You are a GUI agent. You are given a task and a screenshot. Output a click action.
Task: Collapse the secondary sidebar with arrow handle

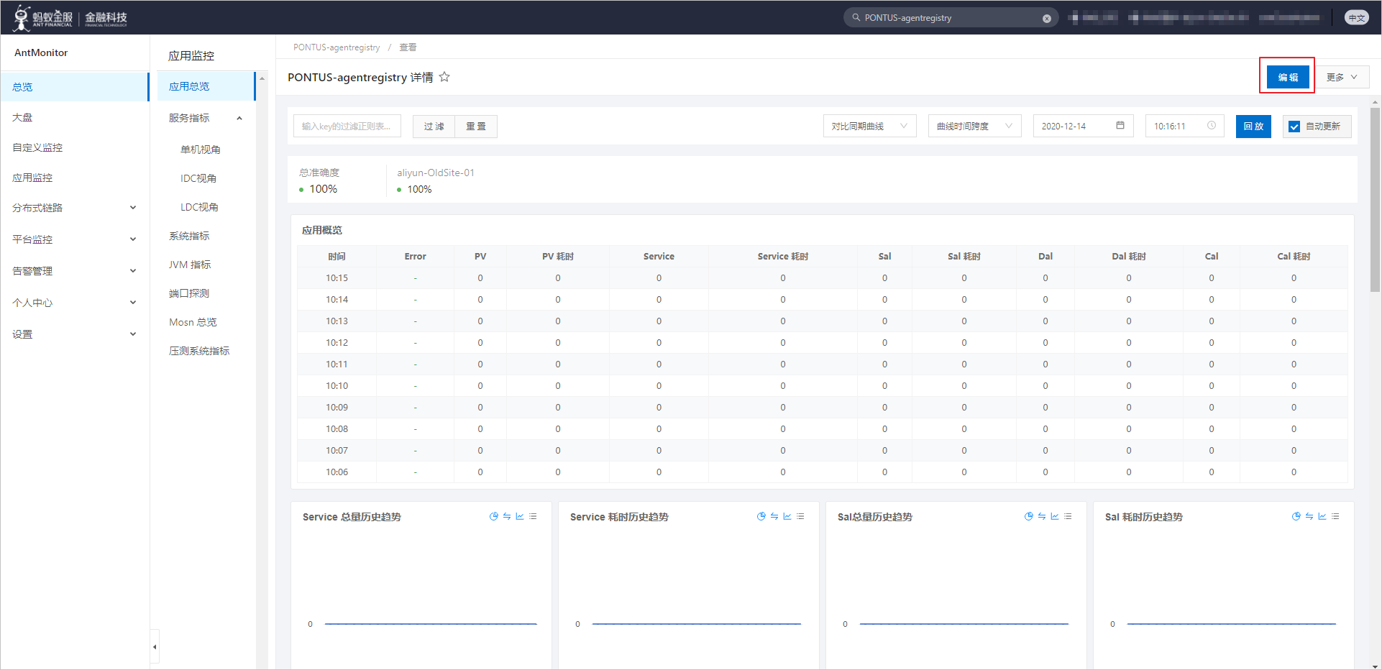[x=155, y=647]
